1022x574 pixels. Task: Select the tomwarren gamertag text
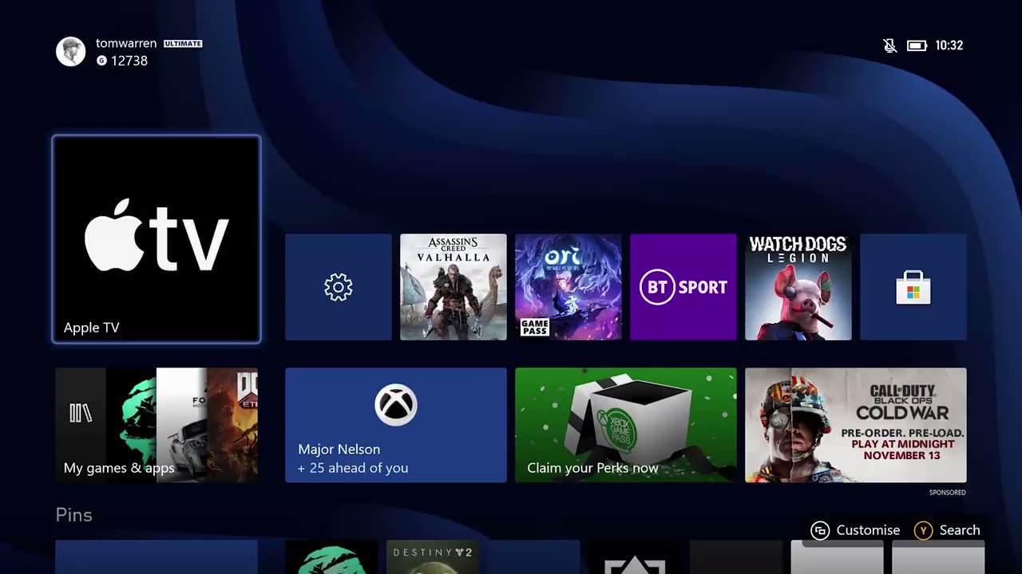126,43
